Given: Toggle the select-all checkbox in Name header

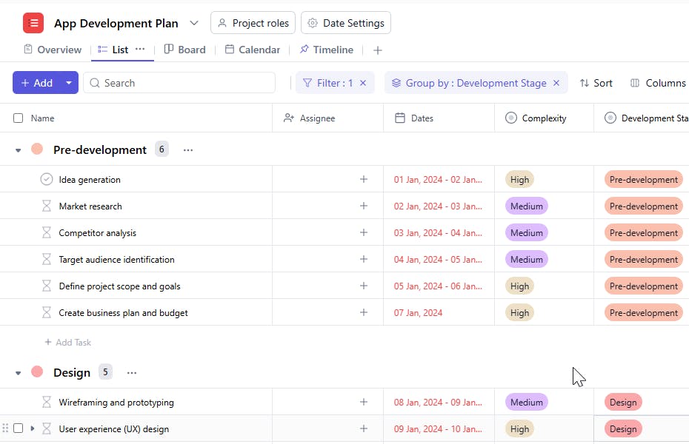Looking at the screenshot, I should coord(19,118).
